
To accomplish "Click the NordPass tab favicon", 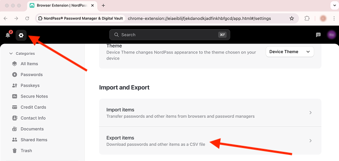I will (x=32, y=5).
